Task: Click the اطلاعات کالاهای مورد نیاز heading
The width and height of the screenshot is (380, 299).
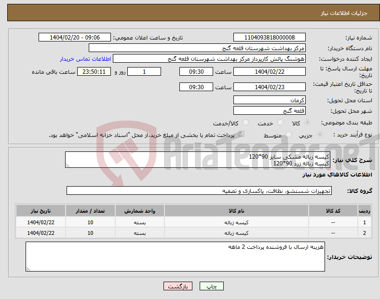Action: coord(337,175)
